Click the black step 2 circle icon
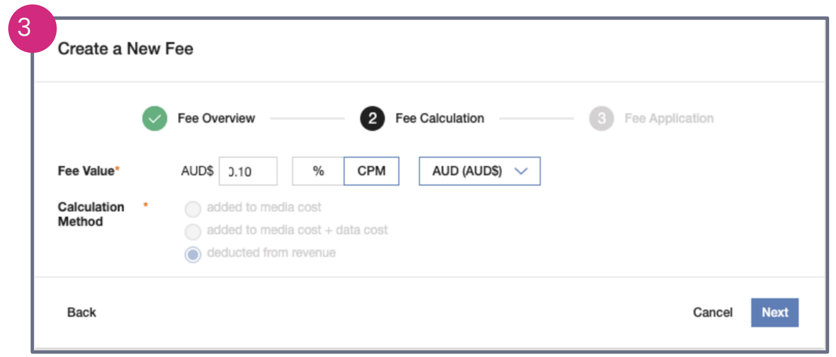 pos(372,119)
